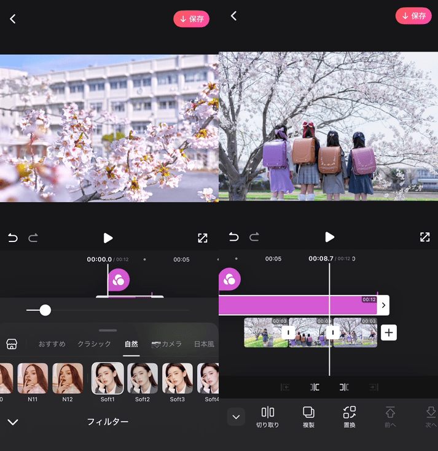
Task: Collapse the edit toolbar with down chevron
Action: pos(236,417)
